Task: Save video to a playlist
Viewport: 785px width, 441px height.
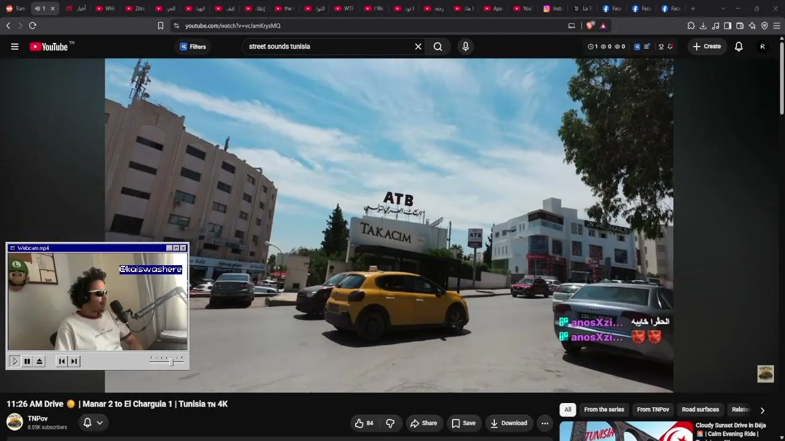Action: pos(464,423)
